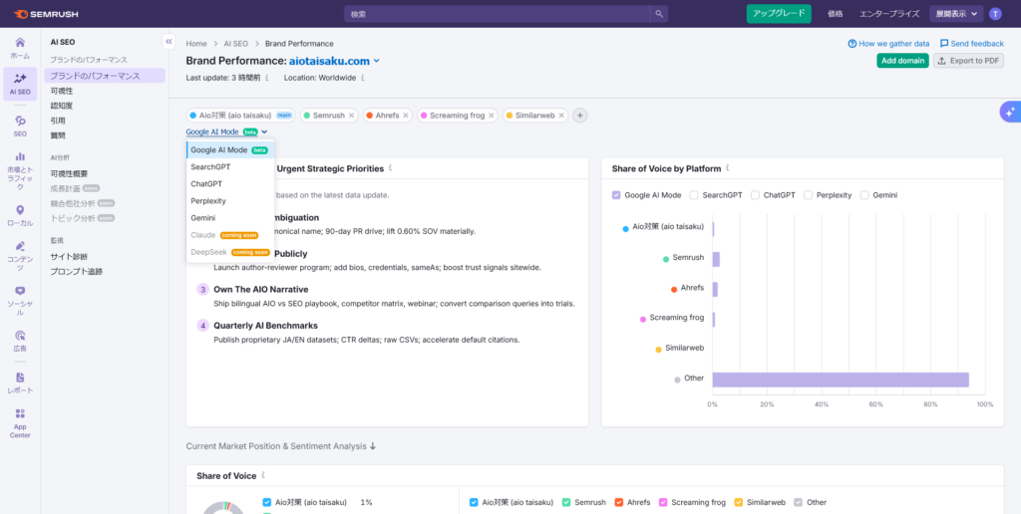Open the user profile avatar
Screen dimensions: 1021x514
pos(994,14)
